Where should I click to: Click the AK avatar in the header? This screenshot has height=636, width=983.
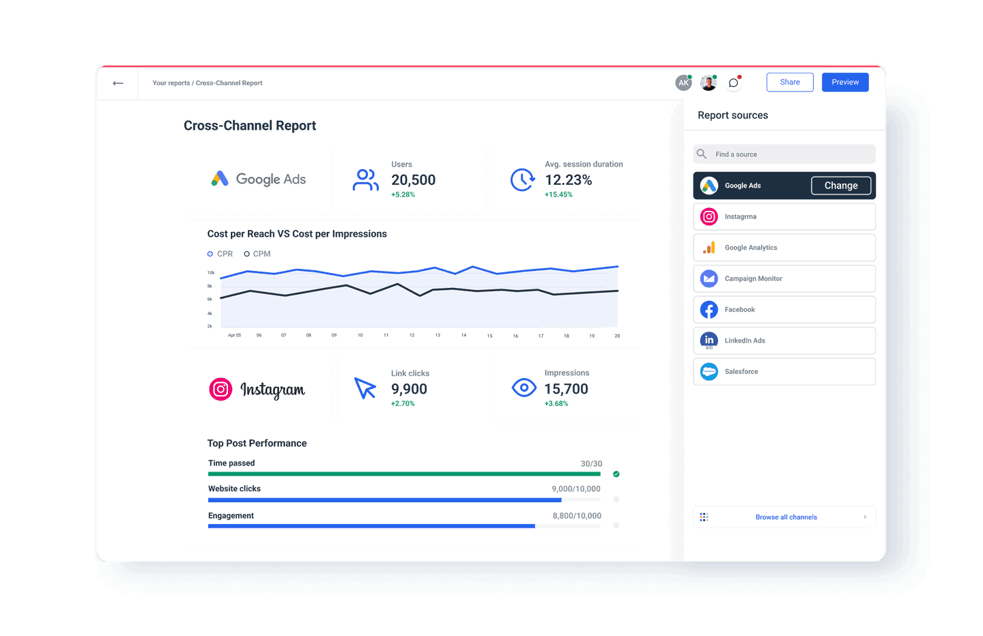coord(683,82)
